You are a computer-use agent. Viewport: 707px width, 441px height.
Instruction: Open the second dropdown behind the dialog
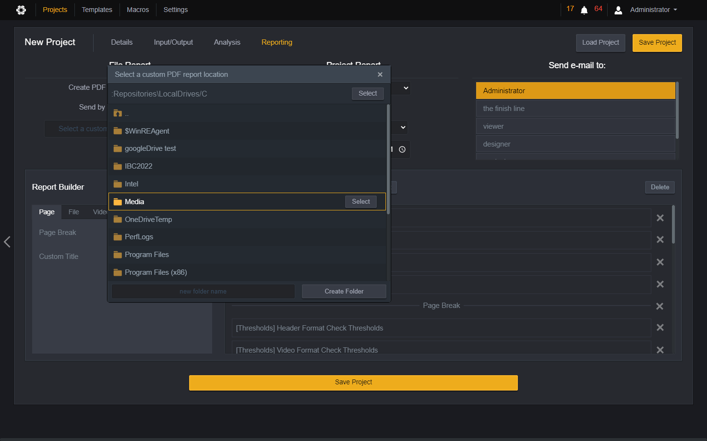(x=403, y=127)
